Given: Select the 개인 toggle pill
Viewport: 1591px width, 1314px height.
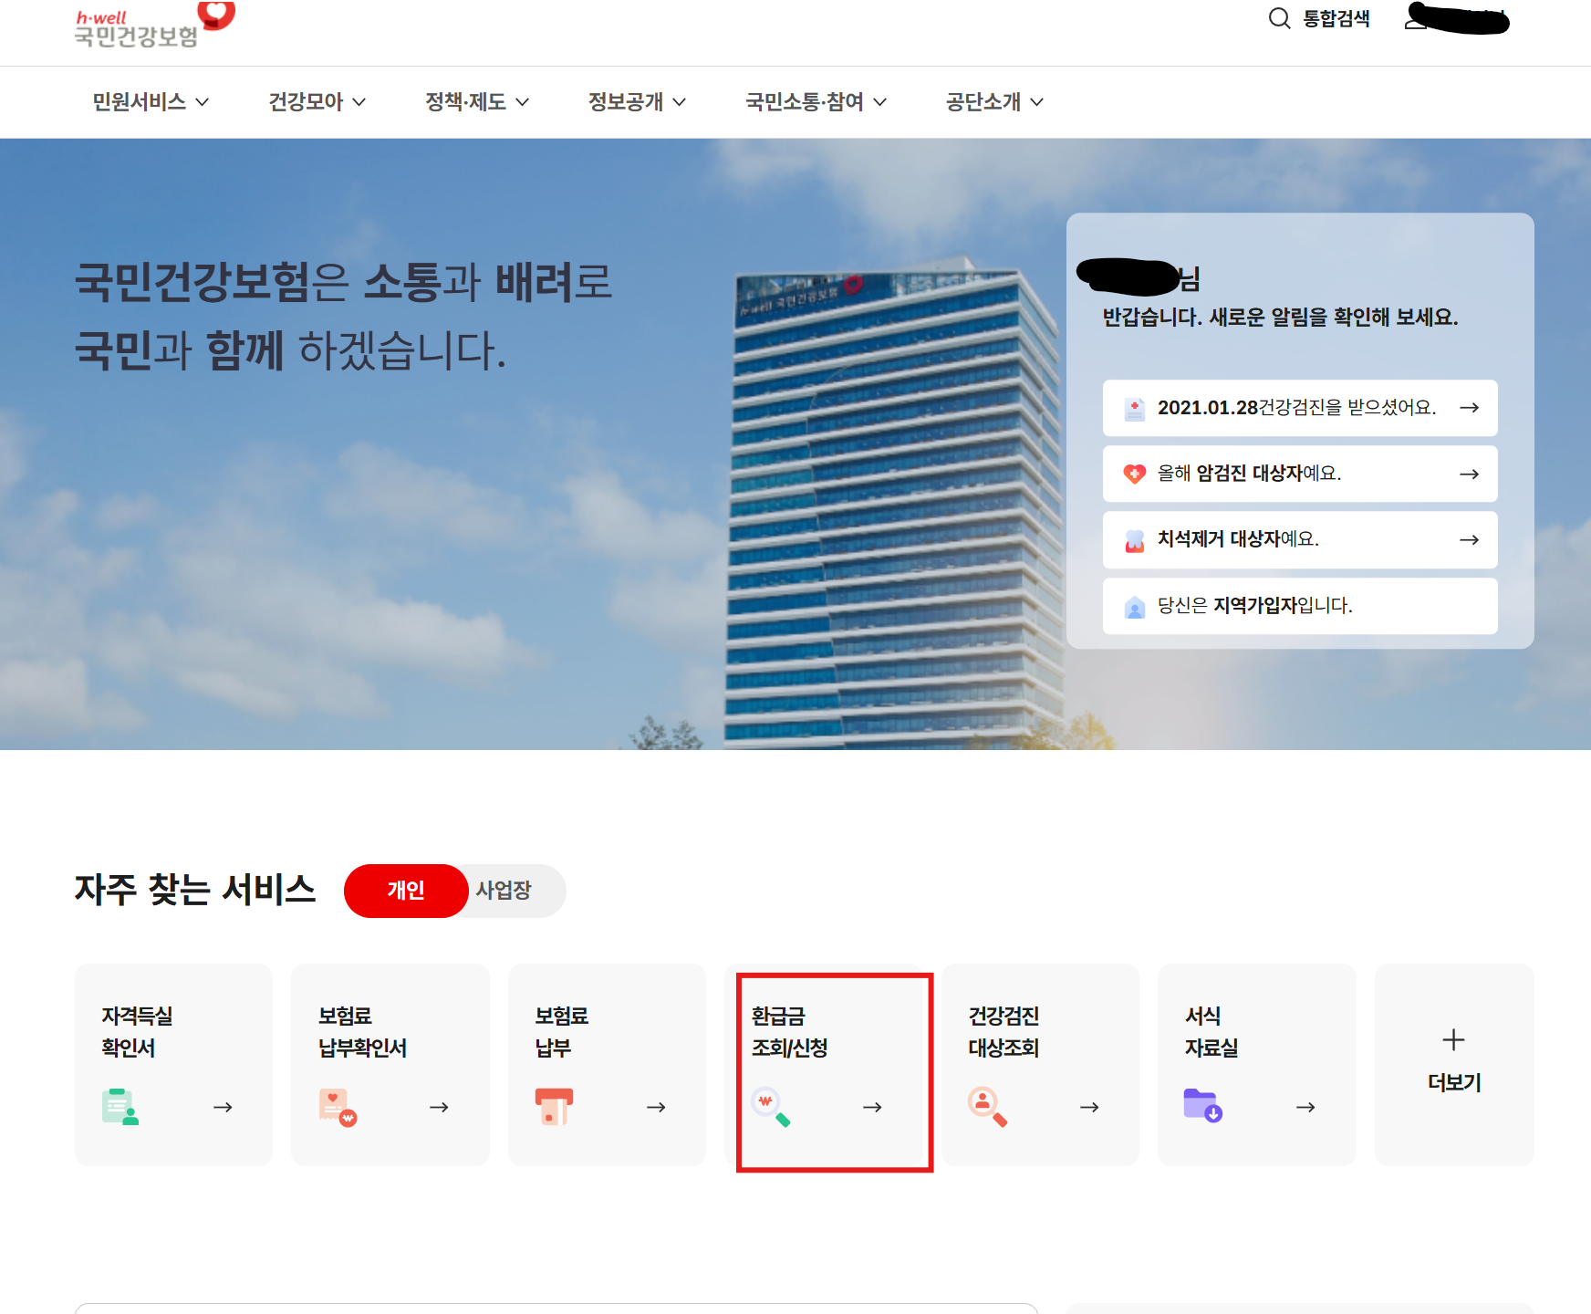Looking at the screenshot, I should pyautogui.click(x=405, y=891).
